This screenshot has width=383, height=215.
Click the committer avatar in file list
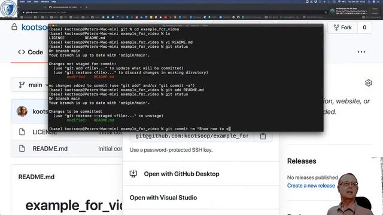point(22,112)
